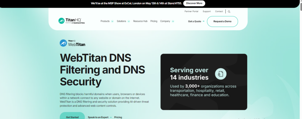Click the arrow beside Get a Quote
Screen dimensions: 302x119
203,21
